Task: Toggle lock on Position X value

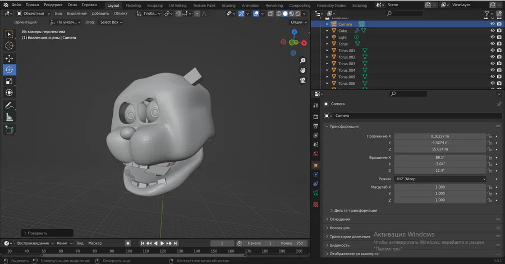Action: tap(490, 136)
